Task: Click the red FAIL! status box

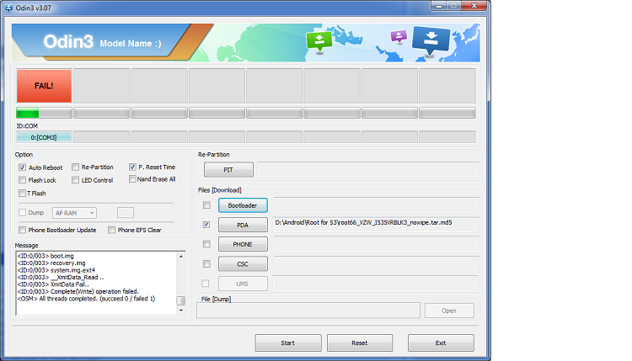Action: 44,86
